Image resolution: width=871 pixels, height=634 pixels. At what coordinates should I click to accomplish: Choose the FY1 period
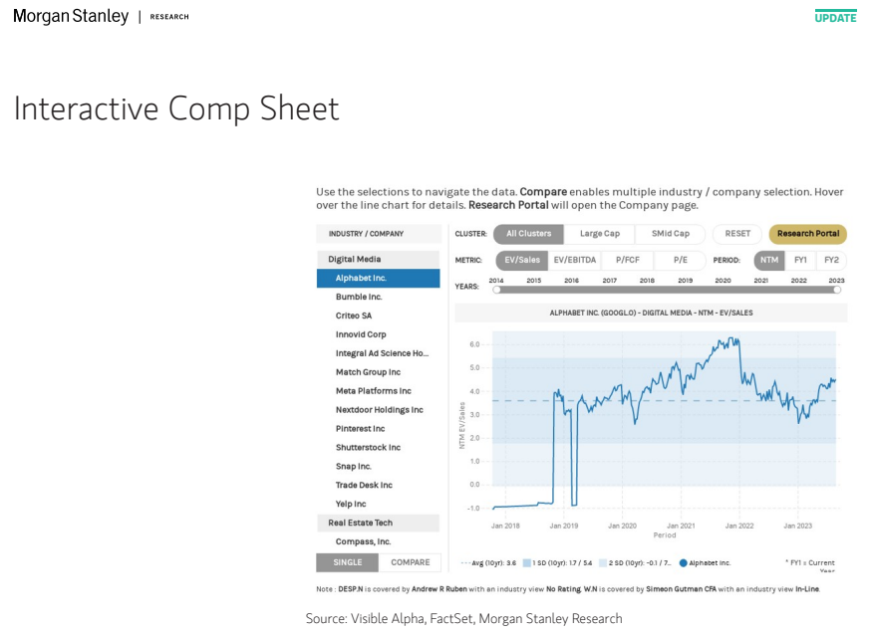click(800, 260)
